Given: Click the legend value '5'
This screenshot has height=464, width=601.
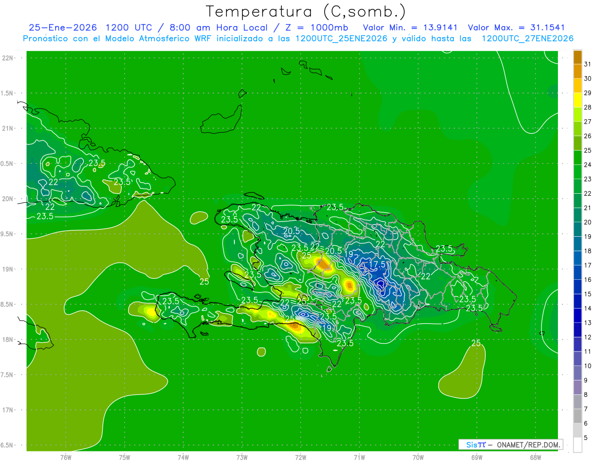Looking at the screenshot, I should coord(586,438).
